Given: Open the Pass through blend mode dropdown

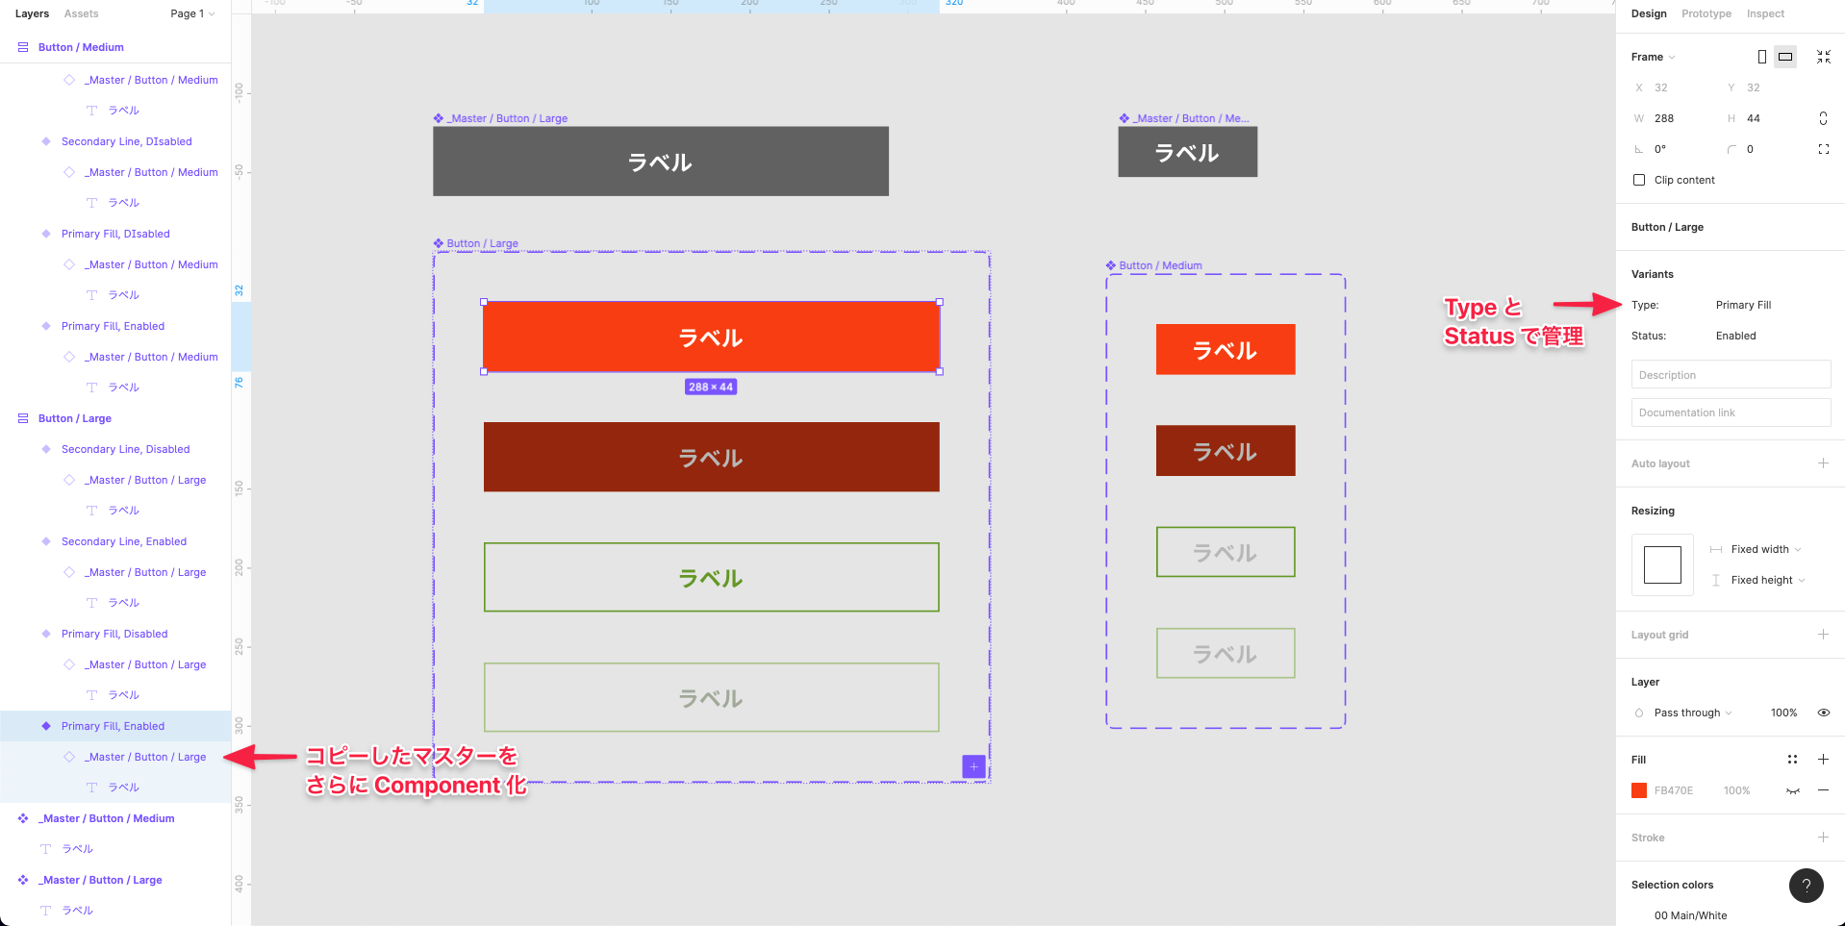Looking at the screenshot, I should click(x=1692, y=713).
